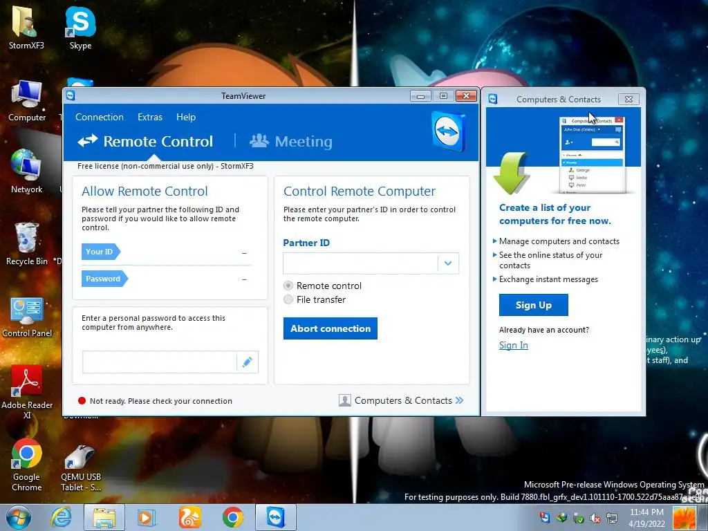Open the Extras menu

pos(150,117)
